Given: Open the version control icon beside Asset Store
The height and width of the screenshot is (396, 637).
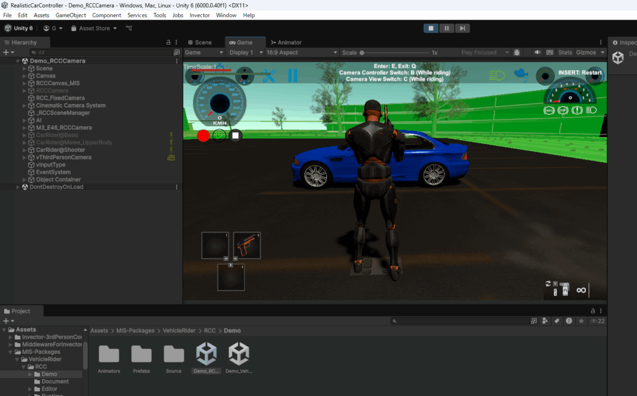Looking at the screenshot, I should (x=129, y=29).
